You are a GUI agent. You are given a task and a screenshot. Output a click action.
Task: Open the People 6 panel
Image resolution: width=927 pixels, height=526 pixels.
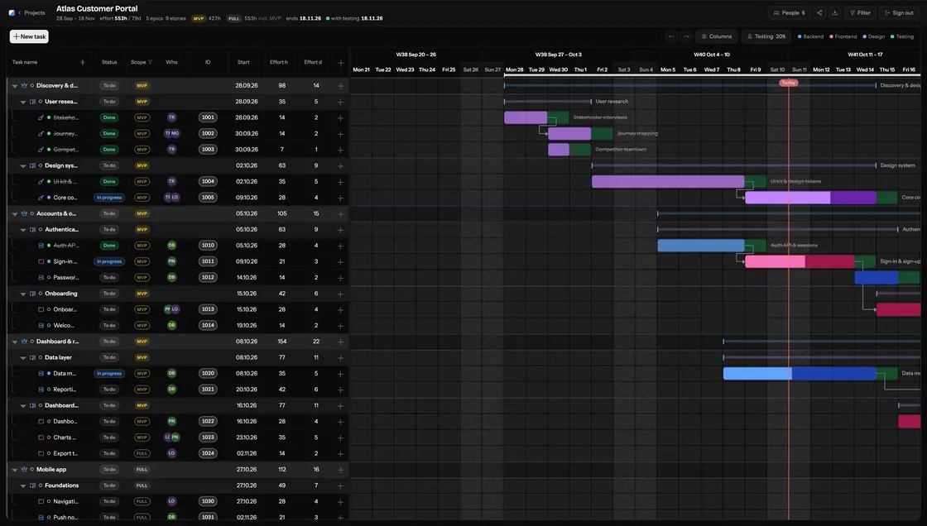click(789, 12)
